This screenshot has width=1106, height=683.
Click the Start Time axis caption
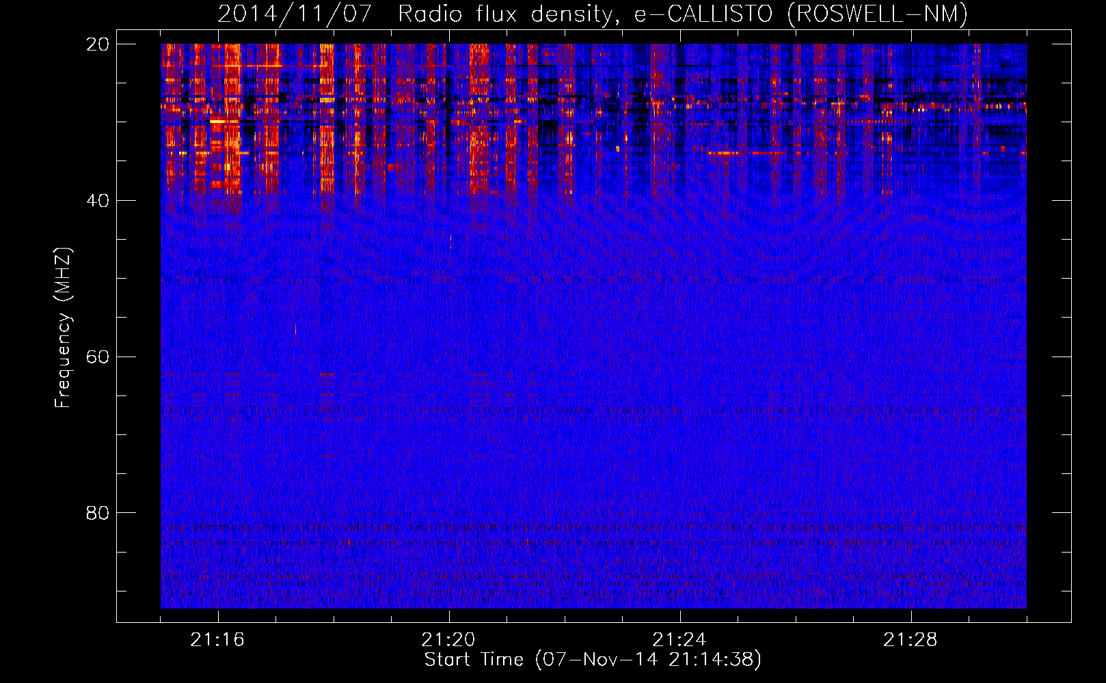(x=593, y=660)
